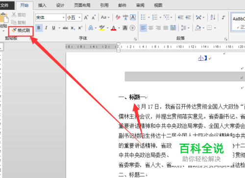
Task: Open the highlight color dropdown arrow
Action: pyautogui.click(x=107, y=28)
